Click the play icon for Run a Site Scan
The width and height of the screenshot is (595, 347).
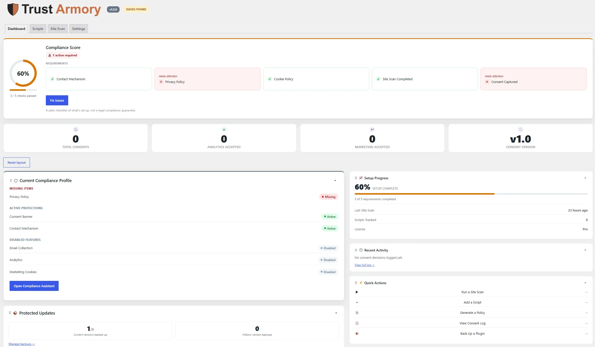point(357,292)
